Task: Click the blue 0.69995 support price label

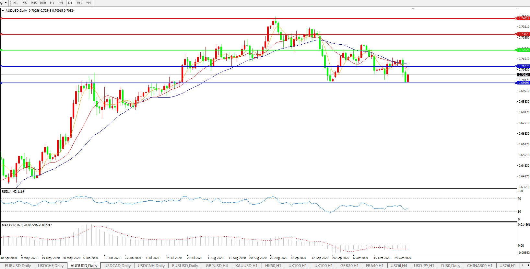Action: pyautogui.click(x=524, y=83)
